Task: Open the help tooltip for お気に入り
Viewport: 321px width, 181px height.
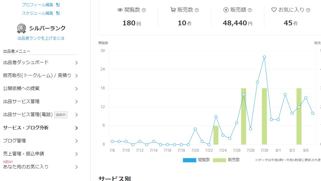Action: coord(308,10)
